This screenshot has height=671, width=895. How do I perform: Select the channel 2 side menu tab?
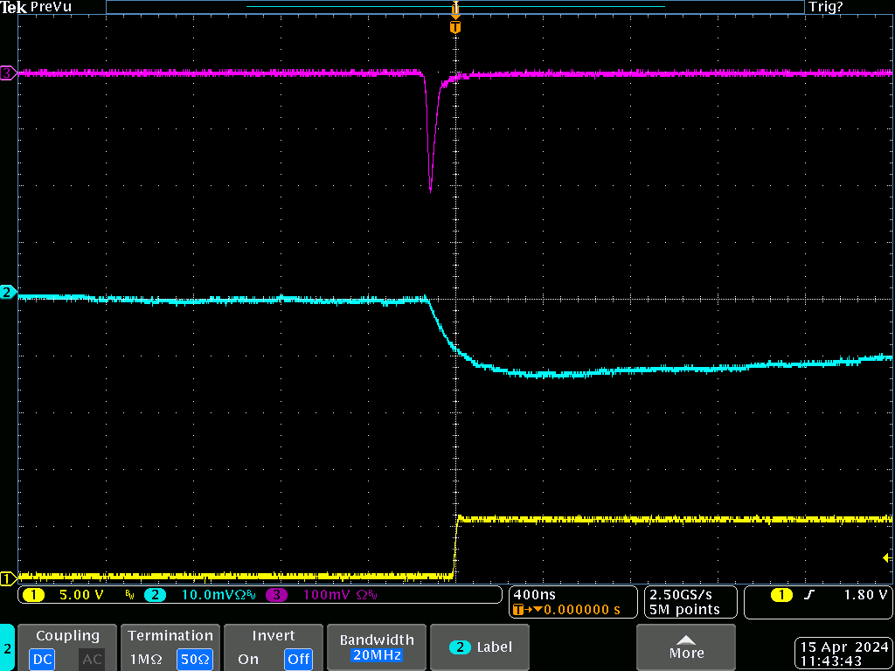(x=8, y=647)
